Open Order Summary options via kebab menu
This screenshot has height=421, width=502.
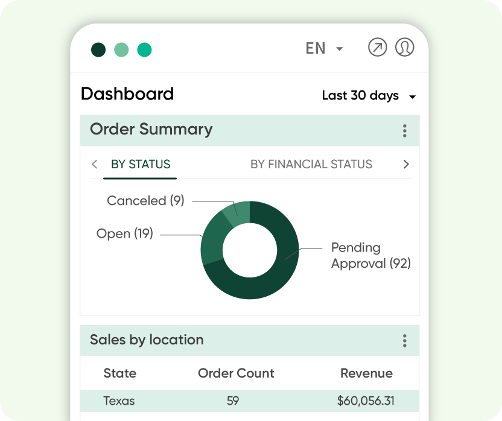[x=405, y=130]
